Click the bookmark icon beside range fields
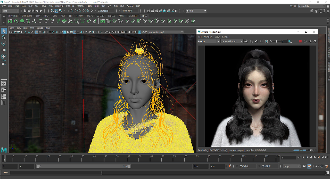This screenshot has width=330, height=179. tap(230, 166)
